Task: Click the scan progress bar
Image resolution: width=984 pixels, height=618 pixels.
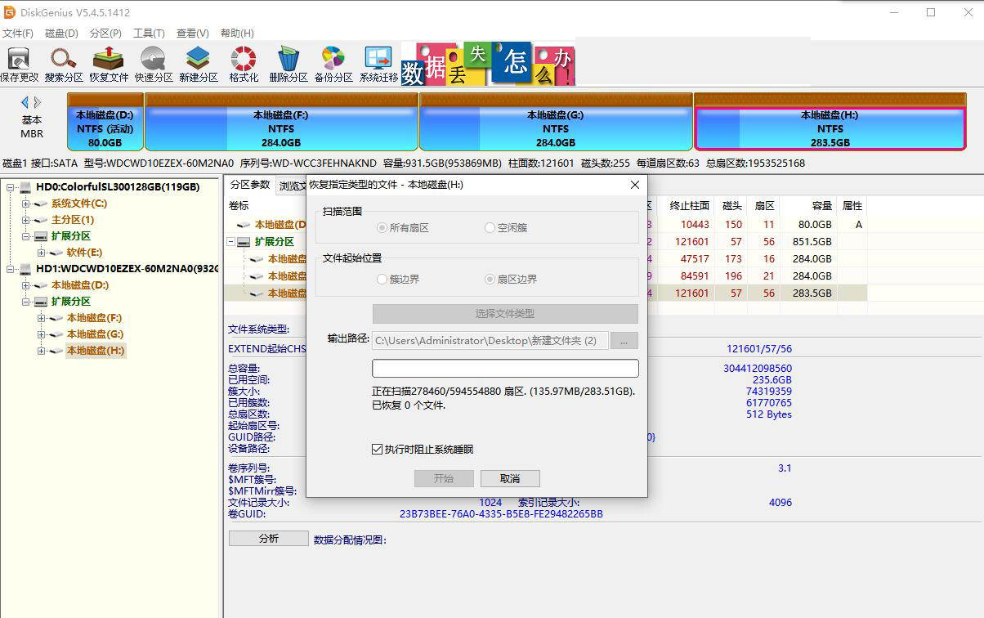Action: point(504,368)
